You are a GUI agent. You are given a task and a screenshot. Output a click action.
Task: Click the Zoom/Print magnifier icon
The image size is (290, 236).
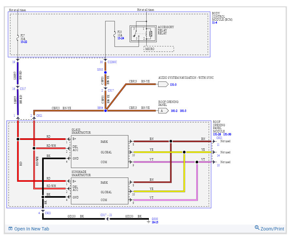(257, 228)
